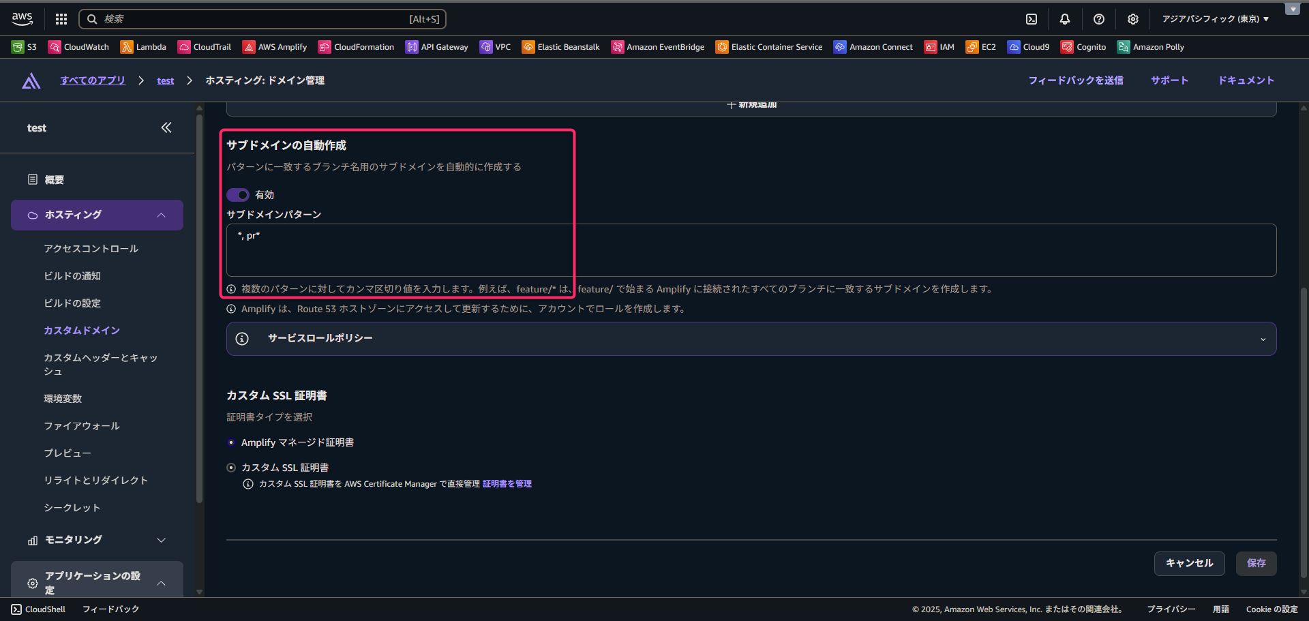Go to ファイアウォール in sidebar
Viewport: 1309px width, 621px height.
82,426
